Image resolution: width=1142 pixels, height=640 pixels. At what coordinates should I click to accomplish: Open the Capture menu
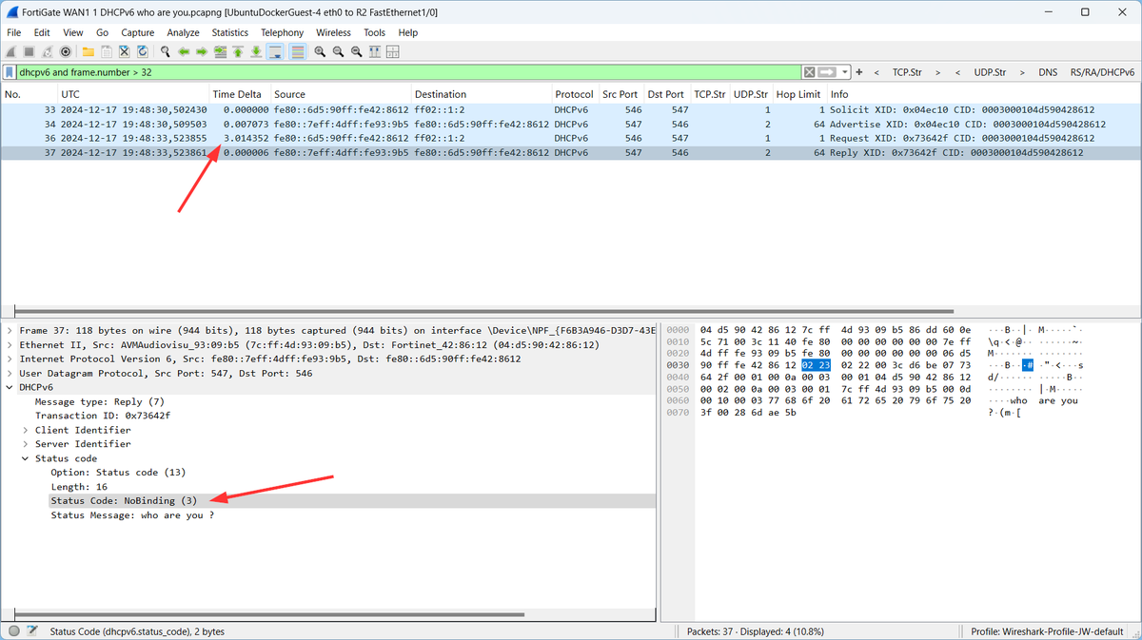point(137,32)
